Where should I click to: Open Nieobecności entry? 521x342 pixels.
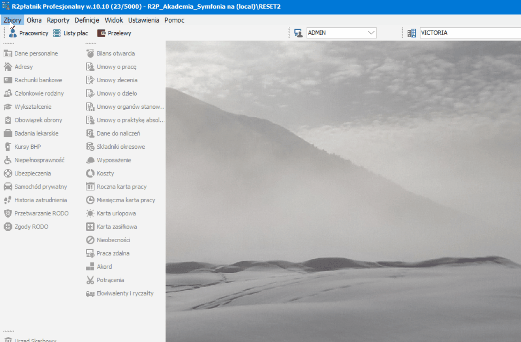pyautogui.click(x=108, y=240)
